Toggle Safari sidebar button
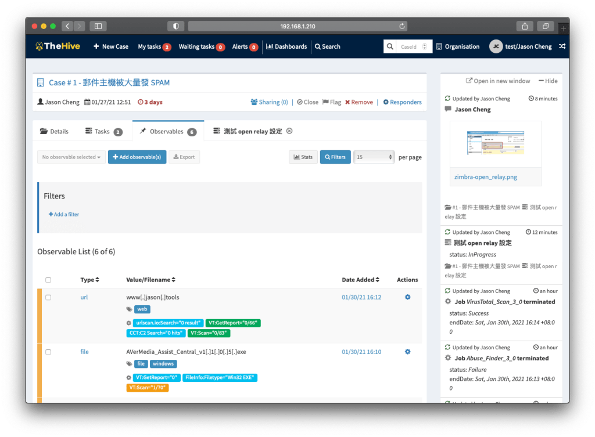The height and width of the screenshot is (437, 595). point(98,26)
